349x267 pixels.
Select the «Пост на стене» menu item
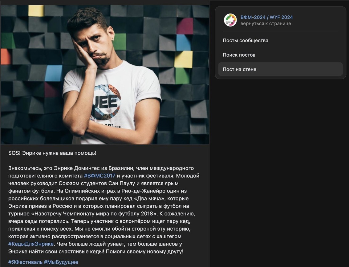tap(239, 69)
